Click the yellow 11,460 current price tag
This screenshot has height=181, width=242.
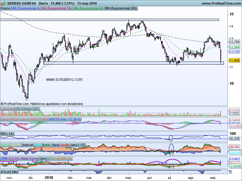coord(234,61)
